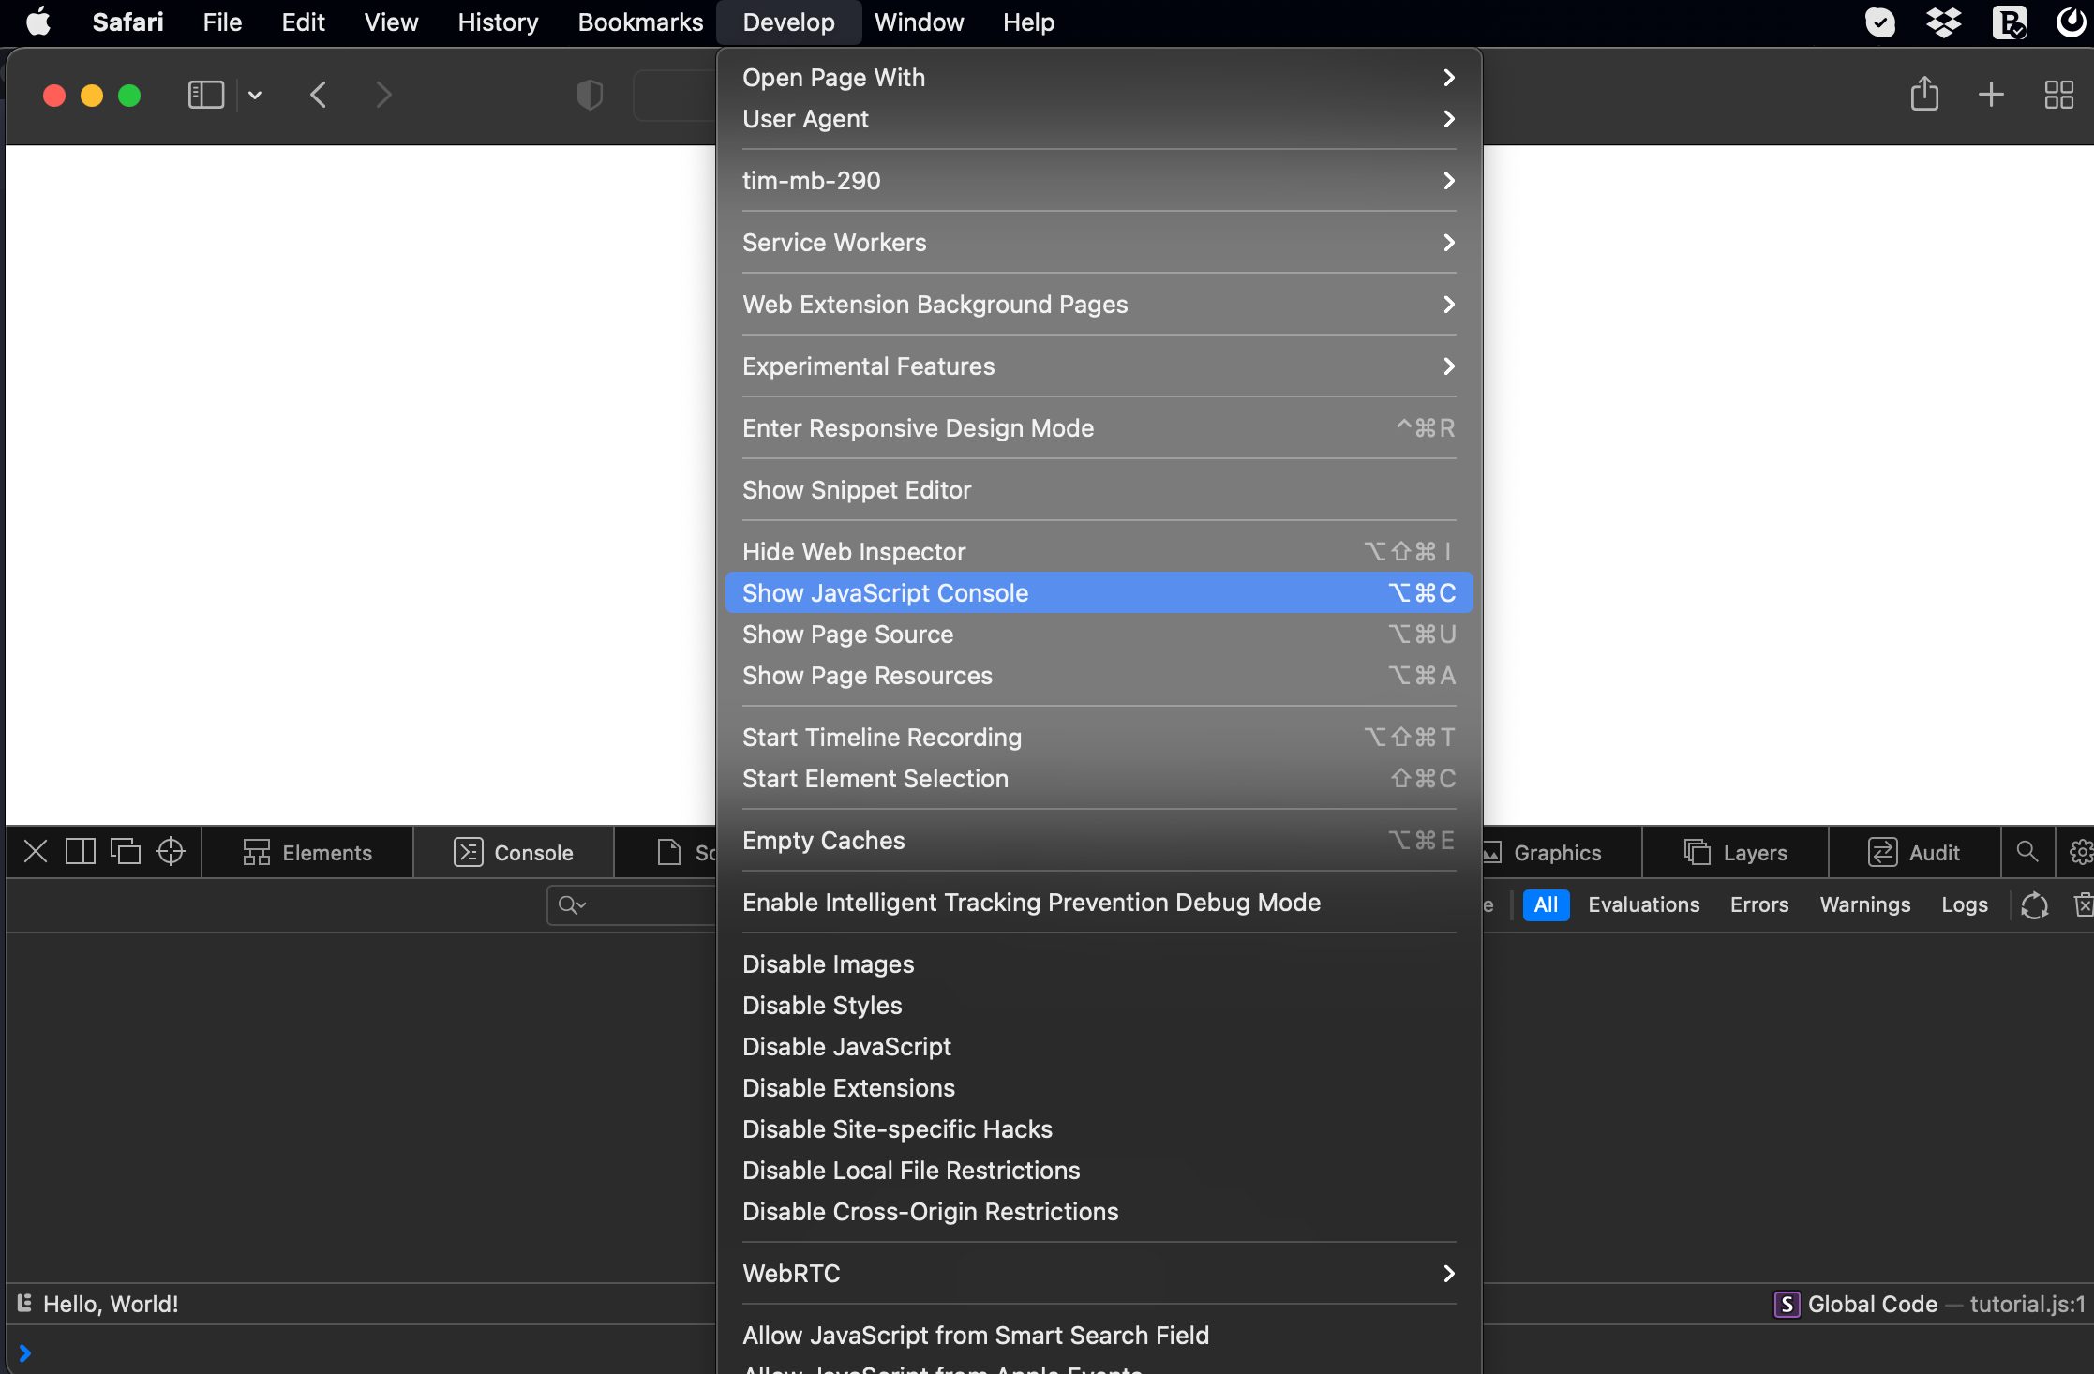Switch to the Elements tab
Screen dimensions: 2094x1374
(x=307, y=853)
